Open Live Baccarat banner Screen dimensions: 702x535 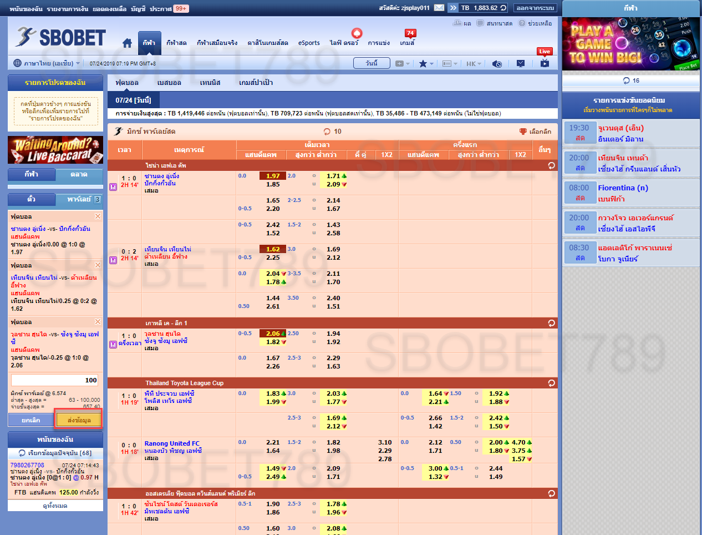click(55, 150)
